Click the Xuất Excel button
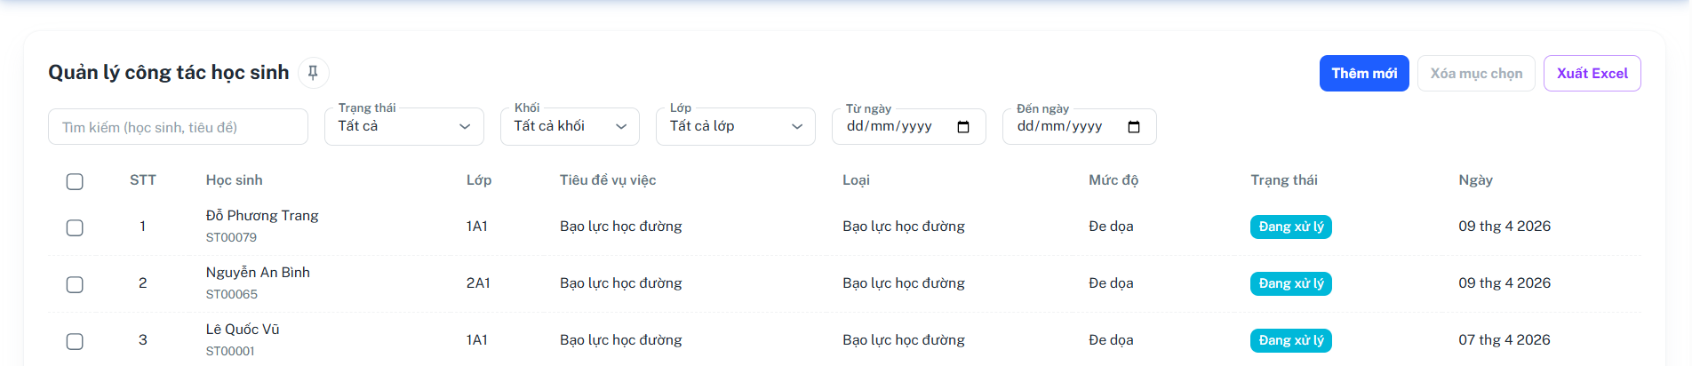 click(1592, 74)
